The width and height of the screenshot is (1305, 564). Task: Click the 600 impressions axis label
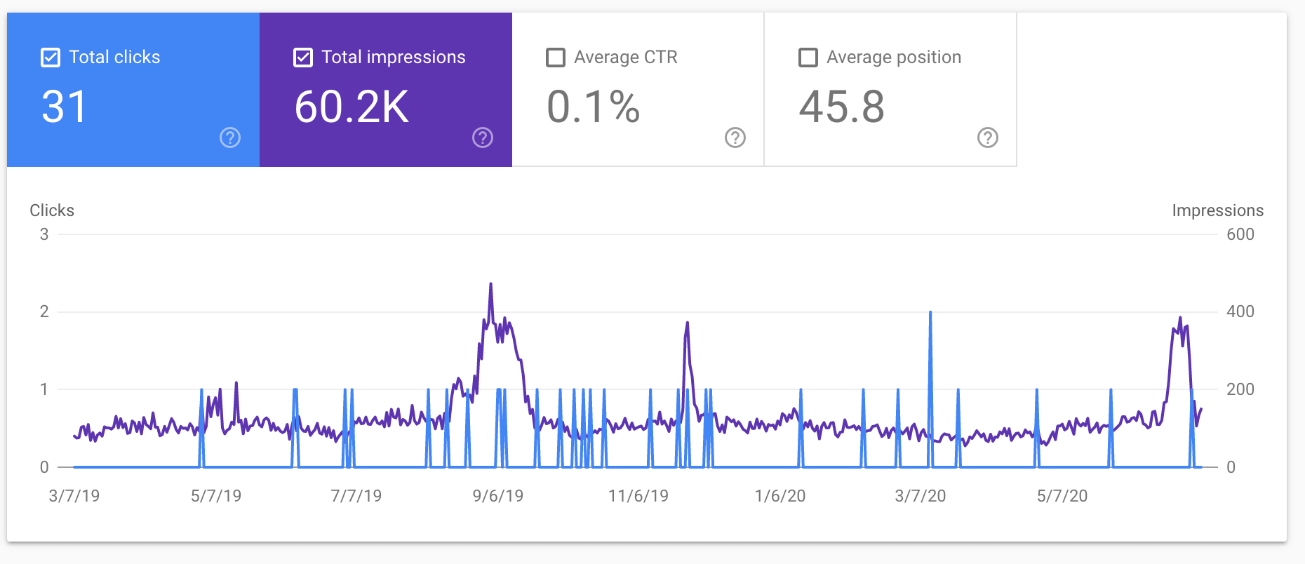point(1240,234)
